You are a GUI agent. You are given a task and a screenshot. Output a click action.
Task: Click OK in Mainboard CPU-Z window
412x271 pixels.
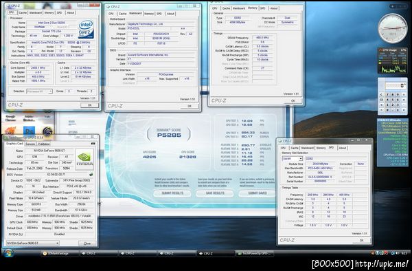(x=190, y=106)
